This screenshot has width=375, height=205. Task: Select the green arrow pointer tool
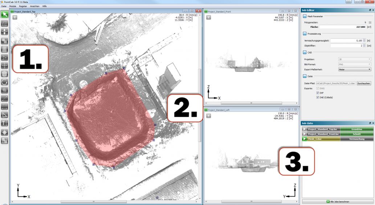click(5, 15)
